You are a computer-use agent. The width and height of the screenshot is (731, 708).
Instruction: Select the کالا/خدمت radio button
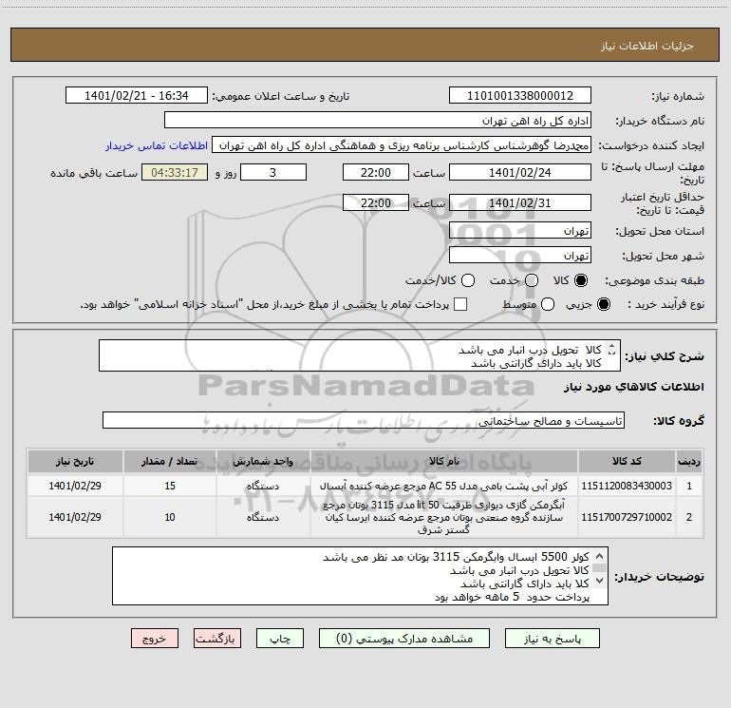pyautogui.click(x=468, y=280)
